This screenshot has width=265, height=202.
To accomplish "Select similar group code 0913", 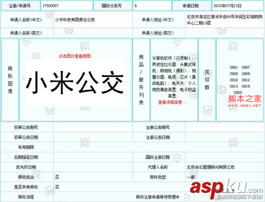I will [234, 86].
